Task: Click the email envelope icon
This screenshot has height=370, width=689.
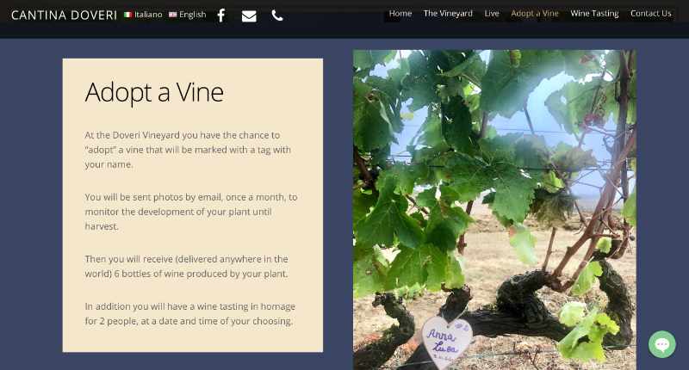Action: coord(249,16)
